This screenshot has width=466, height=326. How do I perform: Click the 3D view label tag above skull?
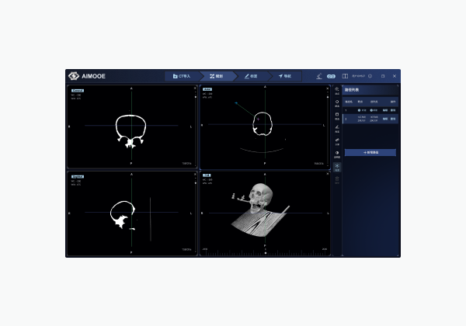[x=207, y=175]
